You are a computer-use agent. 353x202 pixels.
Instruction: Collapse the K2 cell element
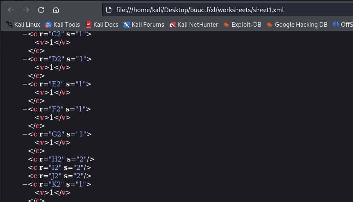(x=25, y=184)
